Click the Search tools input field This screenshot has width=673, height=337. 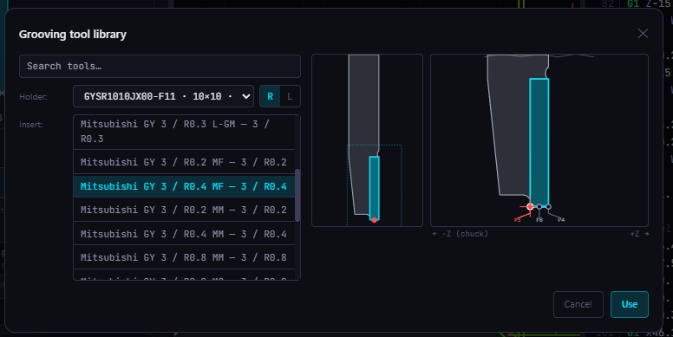coord(160,66)
